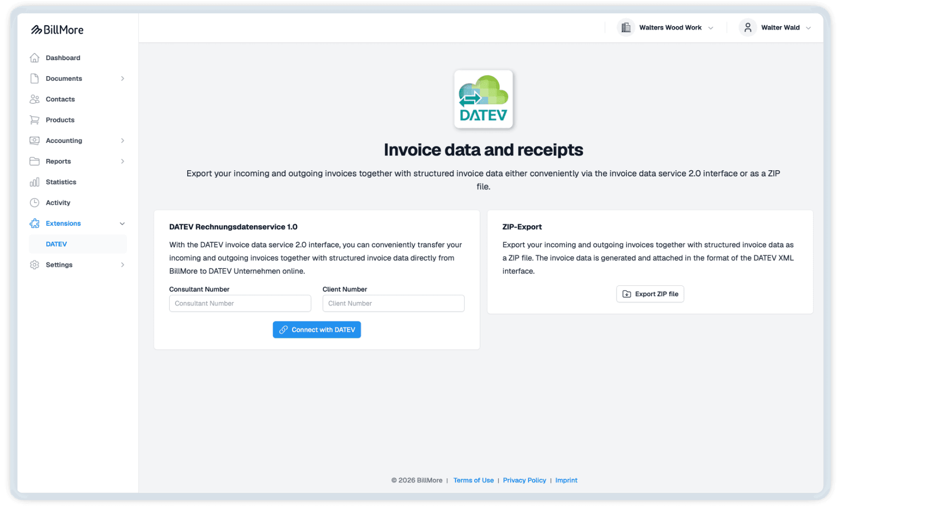
Task: Click the Contacts people icon
Action: pos(34,99)
